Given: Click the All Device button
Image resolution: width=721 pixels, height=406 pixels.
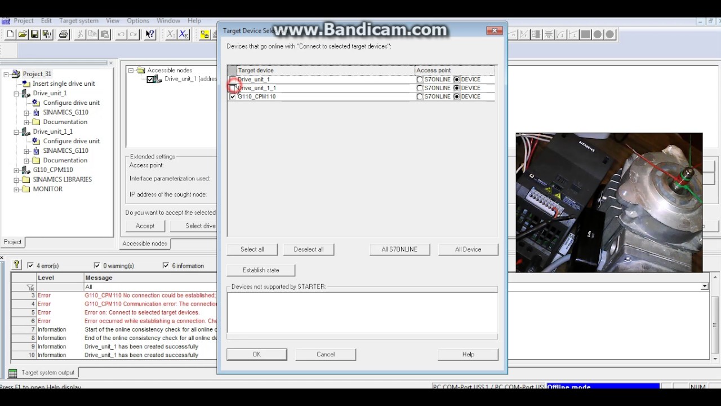Looking at the screenshot, I should click(468, 249).
